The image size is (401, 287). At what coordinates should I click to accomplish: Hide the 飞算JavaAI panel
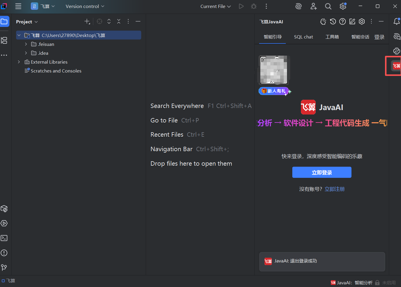pyautogui.click(x=381, y=22)
